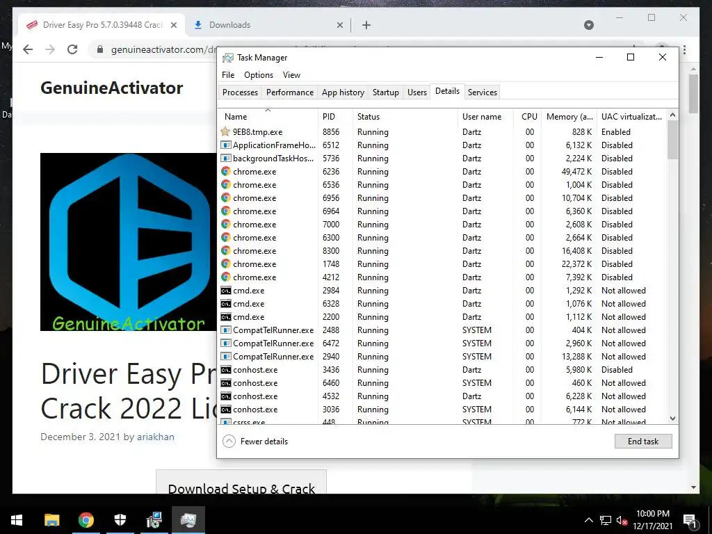Sort by the Name column header
The image size is (712, 534).
click(268, 116)
